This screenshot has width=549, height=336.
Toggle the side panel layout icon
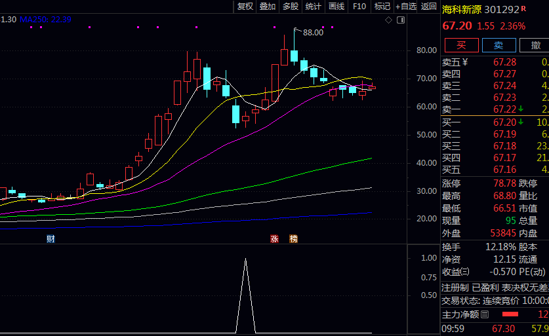[401, 20]
